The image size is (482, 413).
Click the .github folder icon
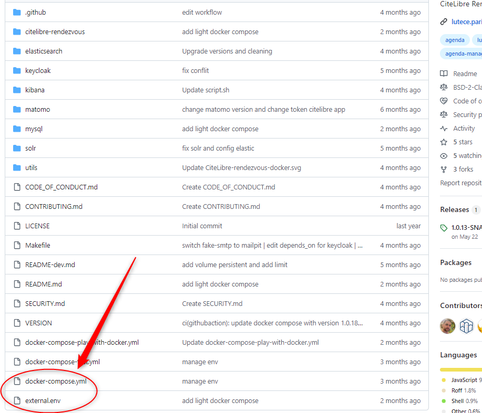tap(16, 12)
